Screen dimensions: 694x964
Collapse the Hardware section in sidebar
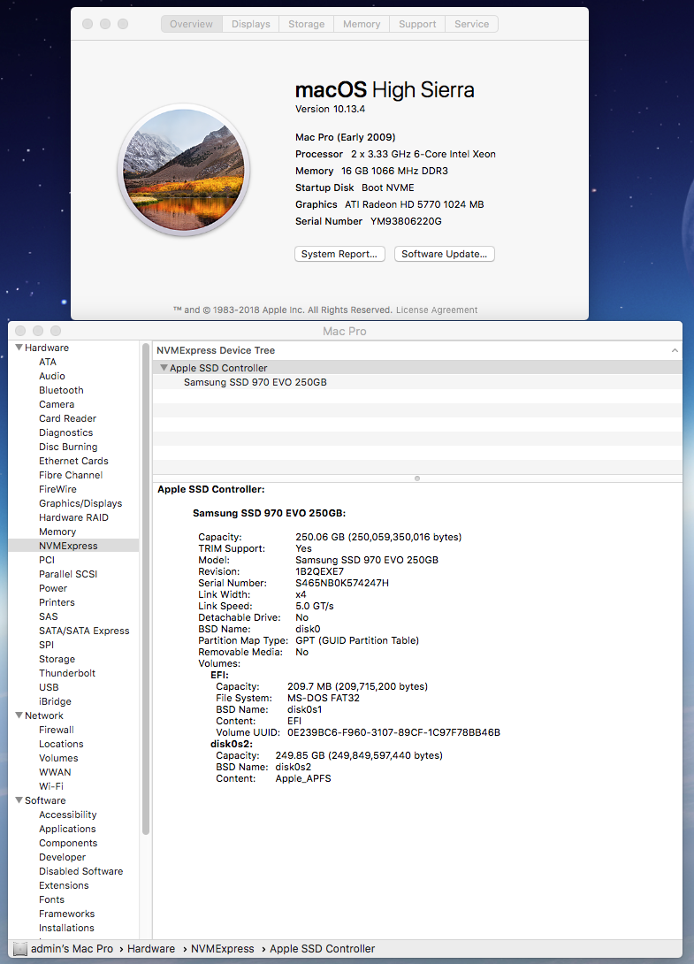tap(19, 348)
